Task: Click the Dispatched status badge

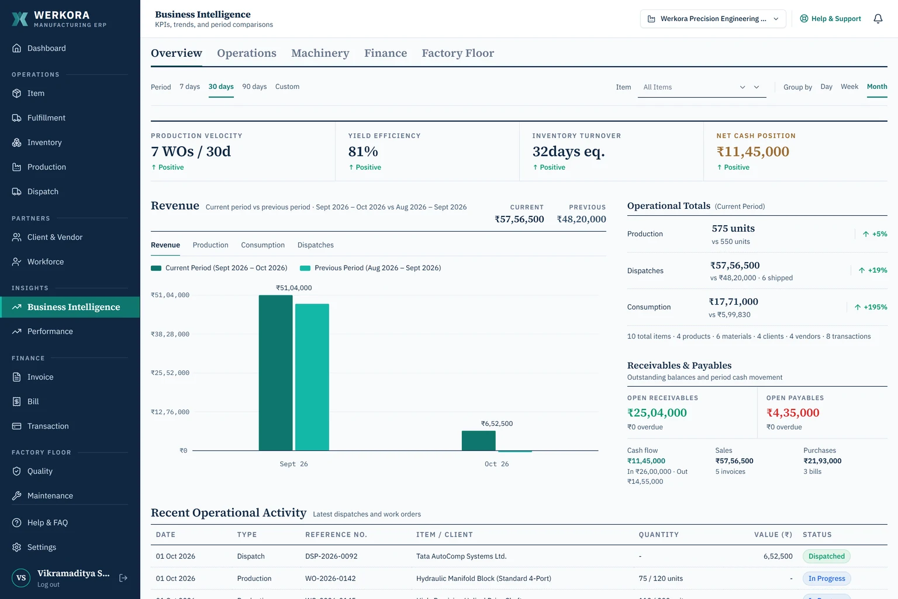Action: pyautogui.click(x=827, y=556)
